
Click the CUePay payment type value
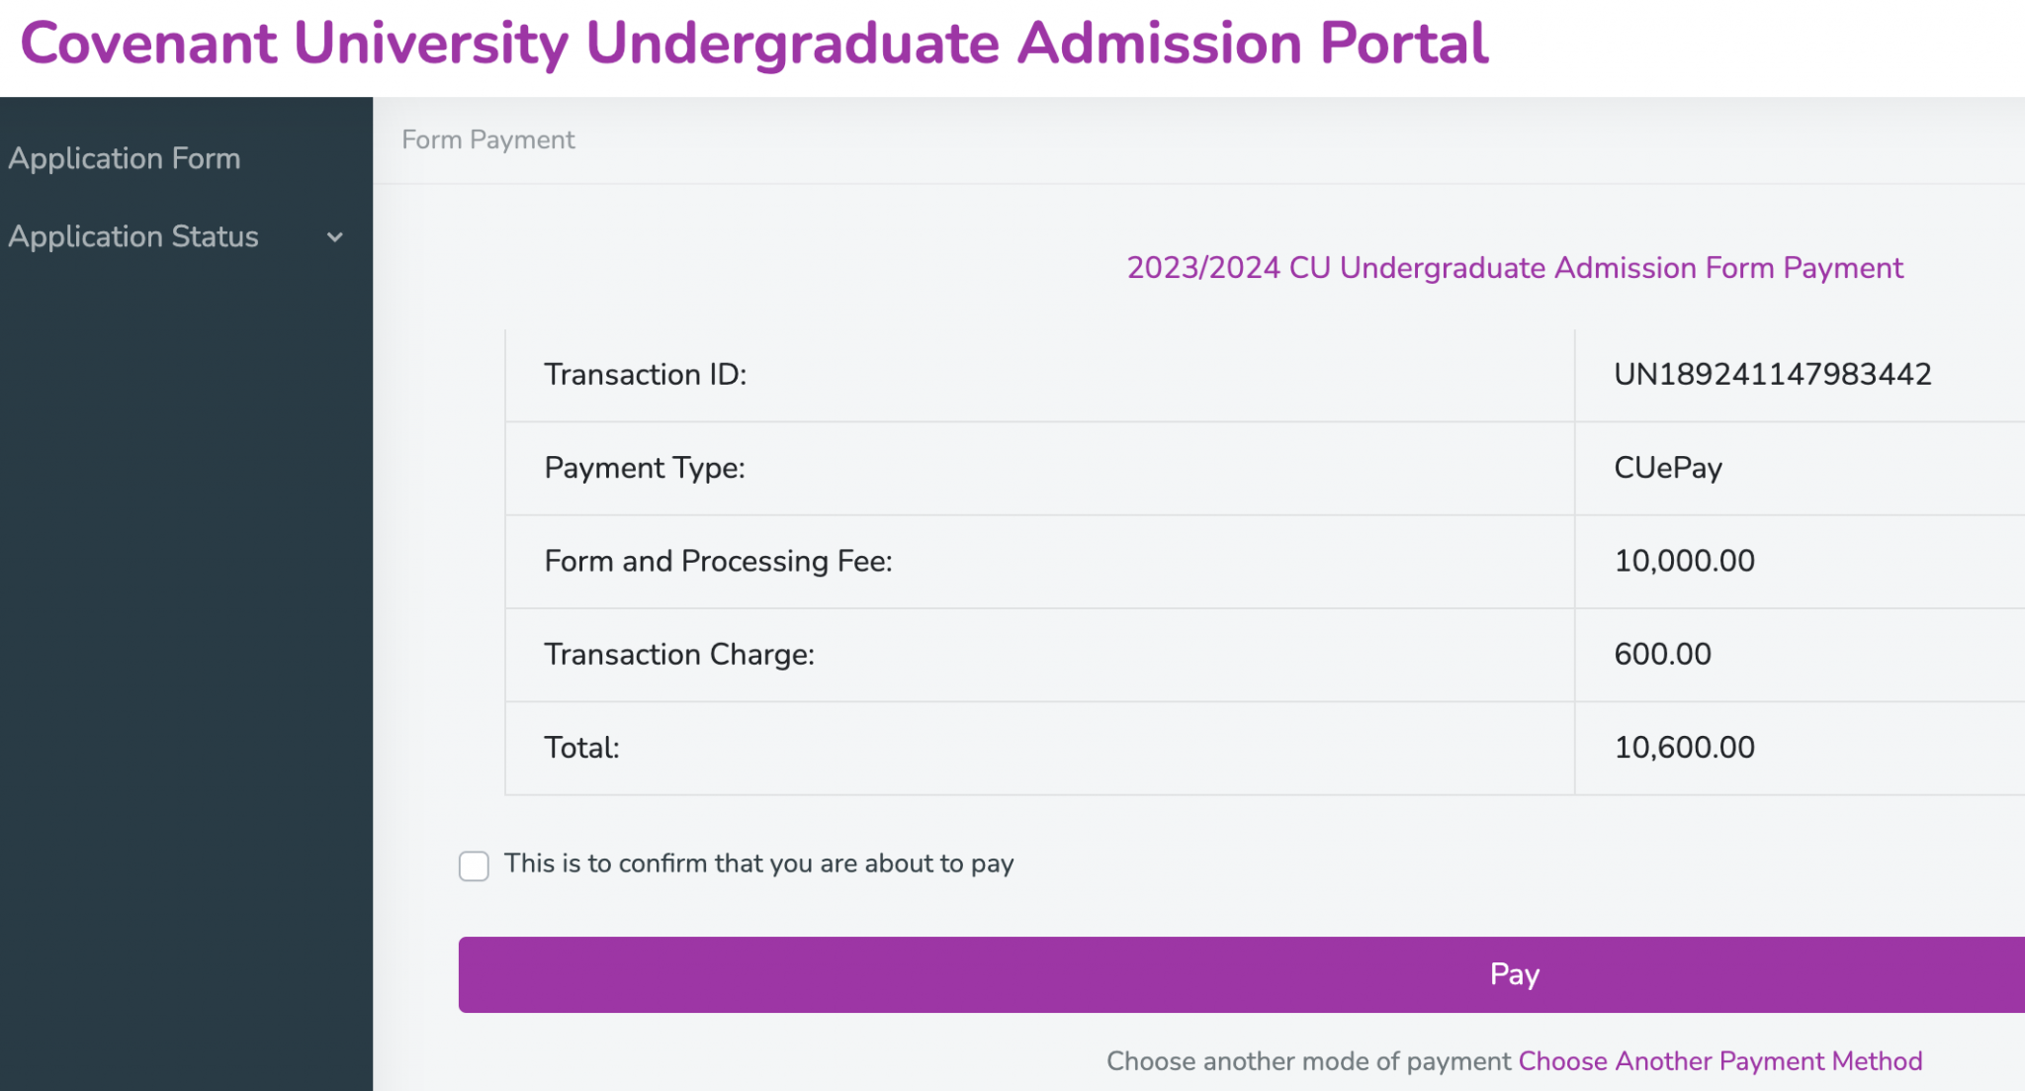[x=1667, y=467]
